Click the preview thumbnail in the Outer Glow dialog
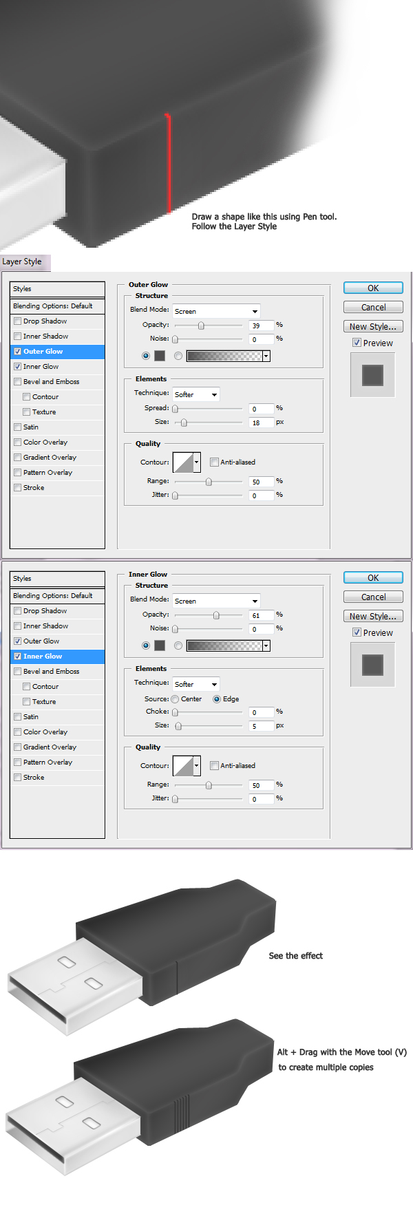Screen dimensions: 413x1205 [x=372, y=375]
